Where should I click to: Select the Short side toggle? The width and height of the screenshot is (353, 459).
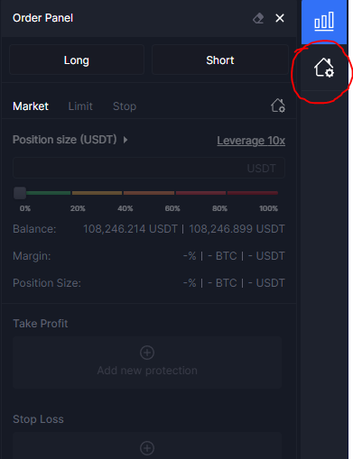point(220,60)
